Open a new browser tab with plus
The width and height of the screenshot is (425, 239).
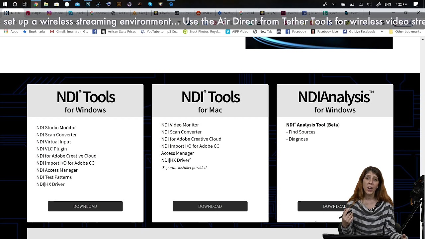[x=369, y=13]
